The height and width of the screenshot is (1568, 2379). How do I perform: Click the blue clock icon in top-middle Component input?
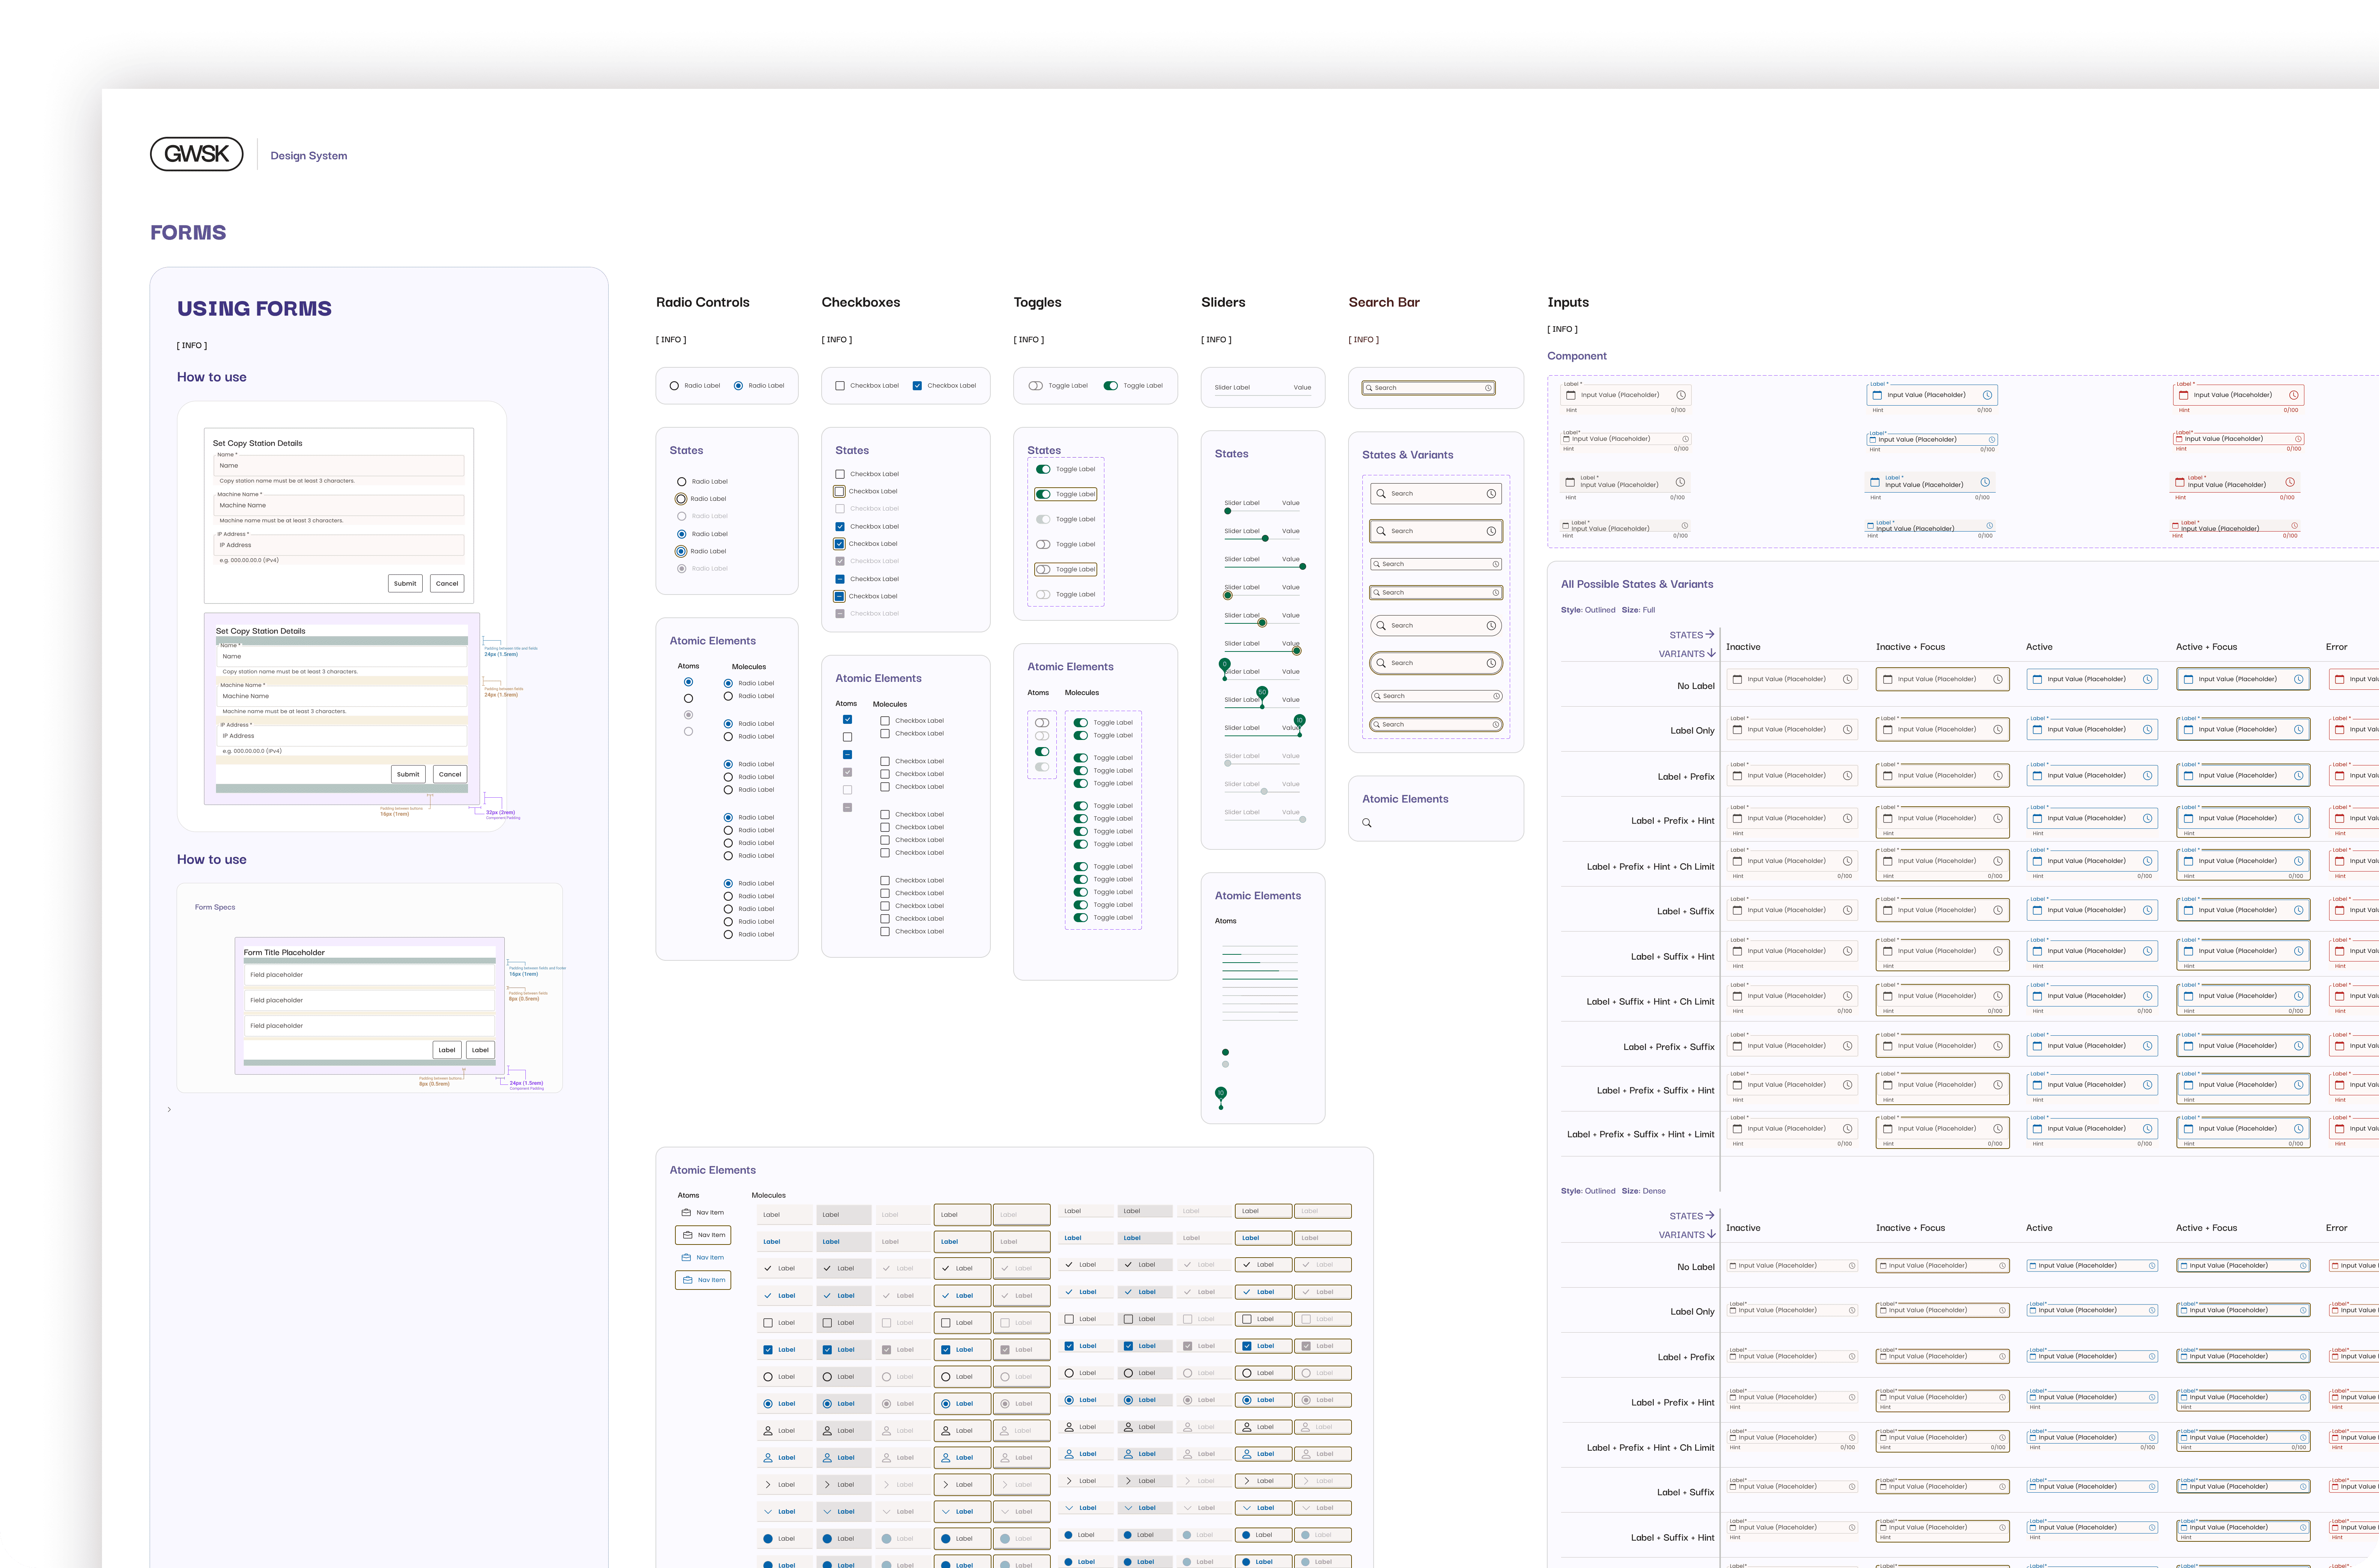click(x=1987, y=395)
